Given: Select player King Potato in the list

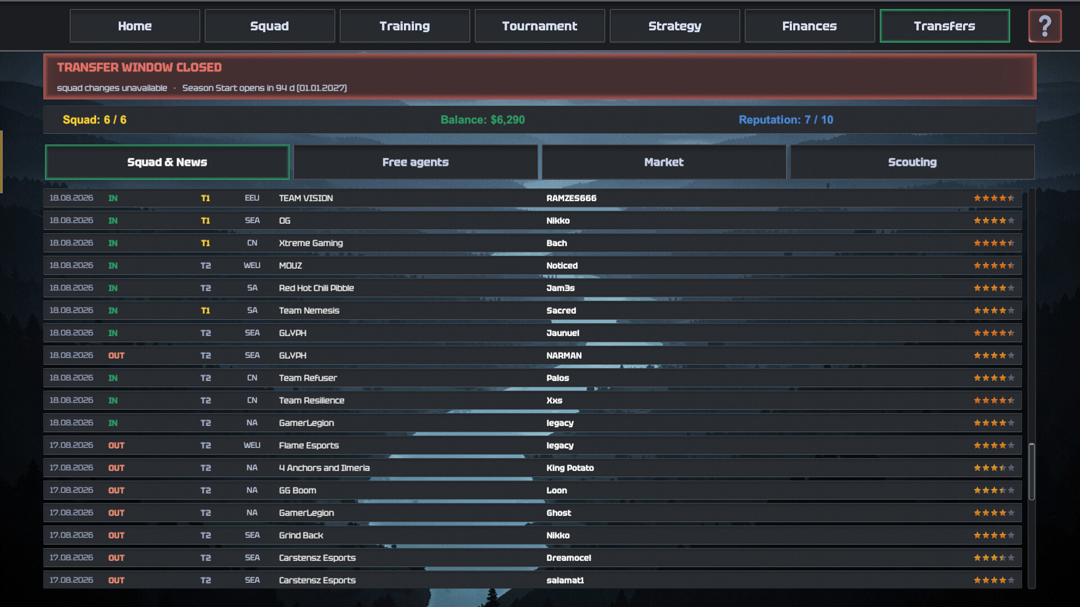Looking at the screenshot, I should [570, 468].
